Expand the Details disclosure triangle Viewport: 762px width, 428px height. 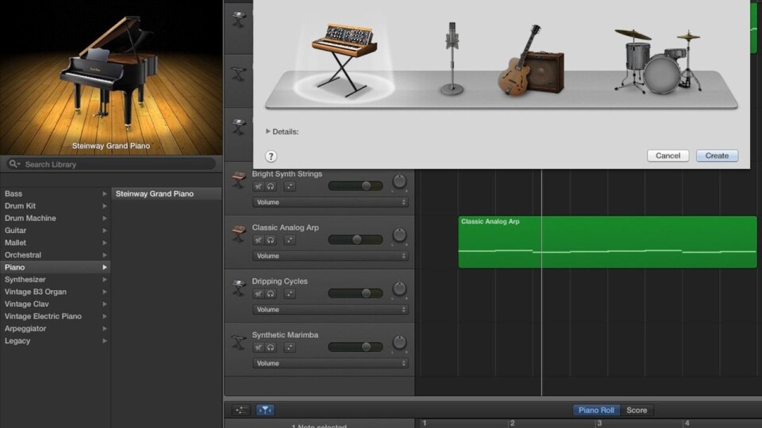pos(268,132)
